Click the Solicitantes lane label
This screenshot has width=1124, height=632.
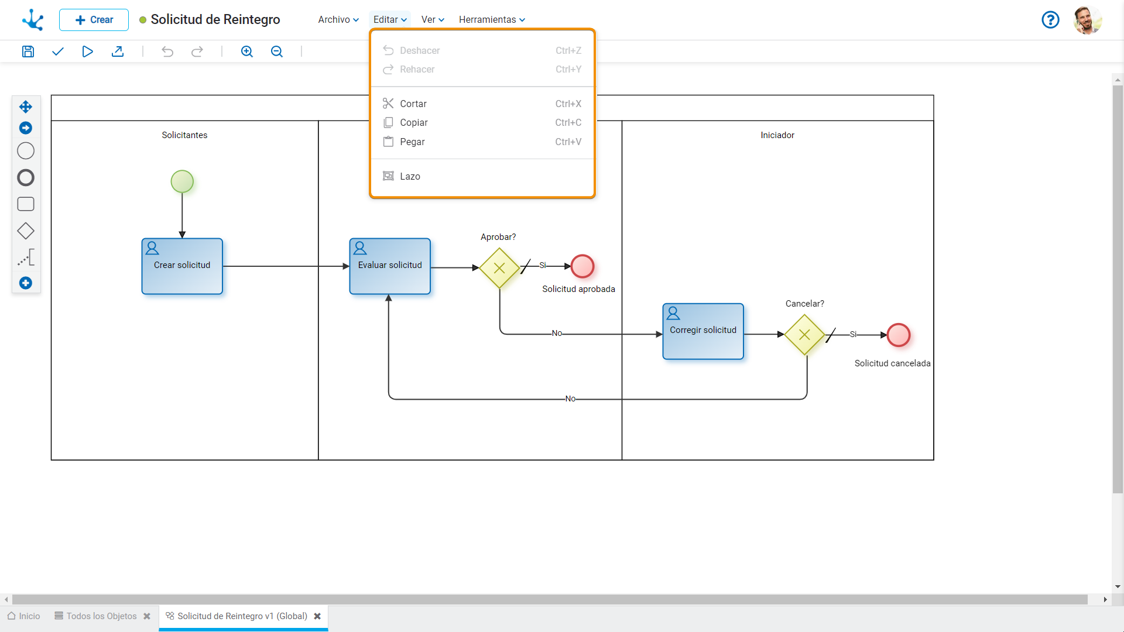click(184, 135)
